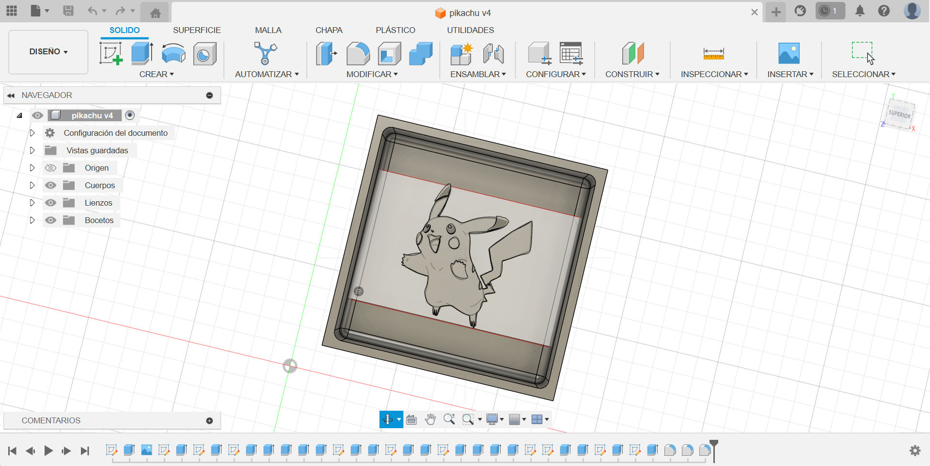This screenshot has height=466, width=930.
Task: Activate the Press Pull tool
Action: tap(326, 53)
